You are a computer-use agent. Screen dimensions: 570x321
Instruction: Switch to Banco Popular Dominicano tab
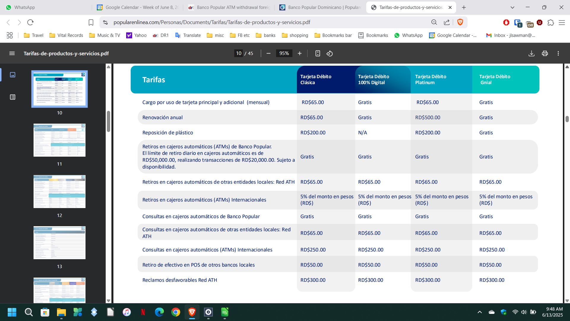(x=321, y=7)
